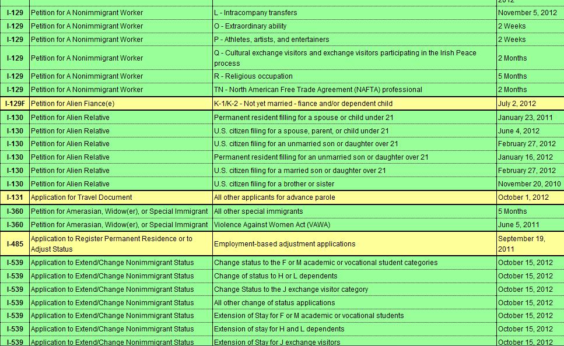This screenshot has width=564, height=346.
Task: Select 'All other applicants for advance parole' cell
Action: (x=354, y=197)
